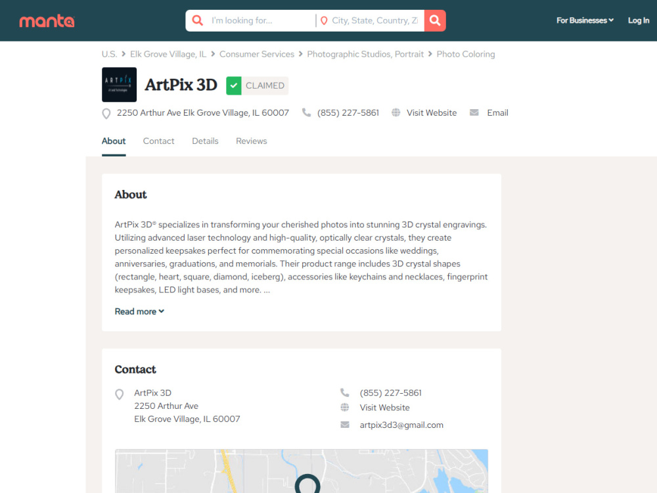Open the U.S. breadcrumb link
Viewport: 657px width, 493px height.
109,54
